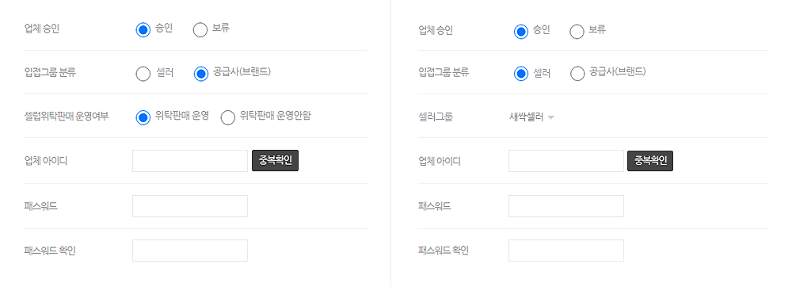Focus the 패스워드 확인 field in right form
This screenshot has width=792, height=287.
pos(566,251)
